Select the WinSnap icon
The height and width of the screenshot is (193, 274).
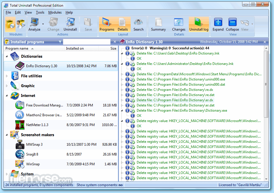20,164
